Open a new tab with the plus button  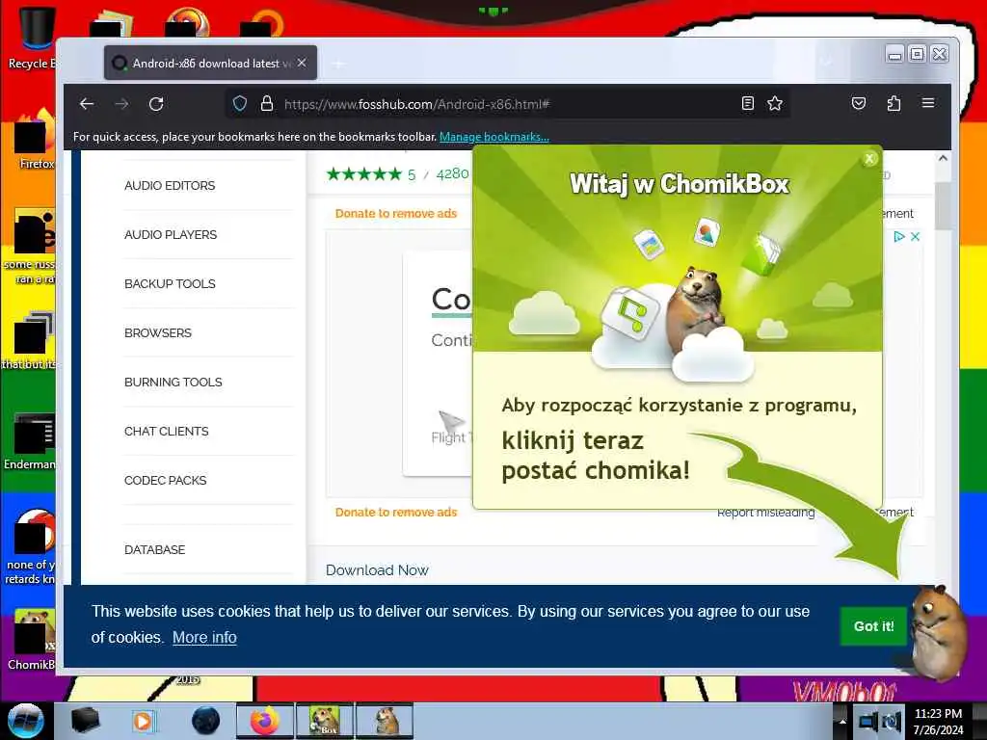pos(338,64)
